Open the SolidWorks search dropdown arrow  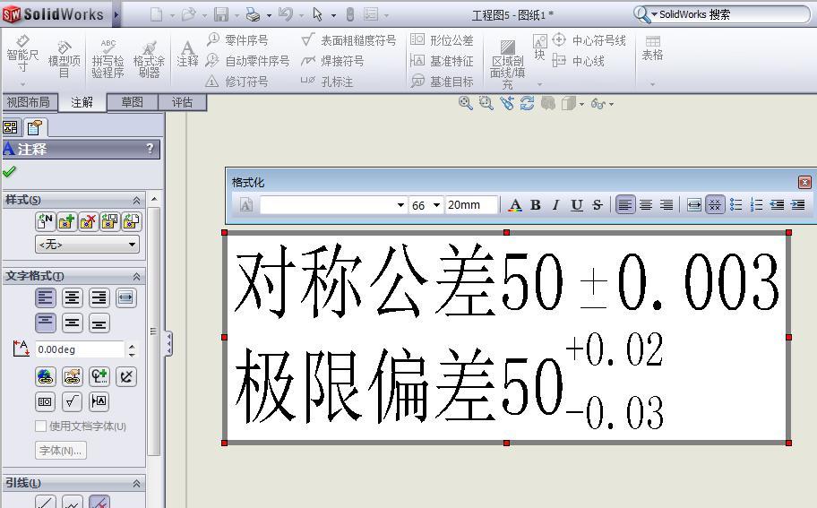pos(655,14)
